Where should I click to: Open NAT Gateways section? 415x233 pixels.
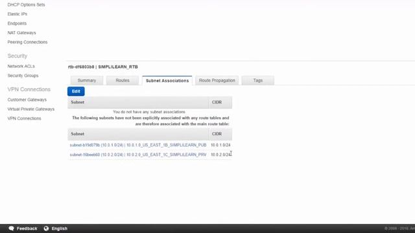pos(21,33)
